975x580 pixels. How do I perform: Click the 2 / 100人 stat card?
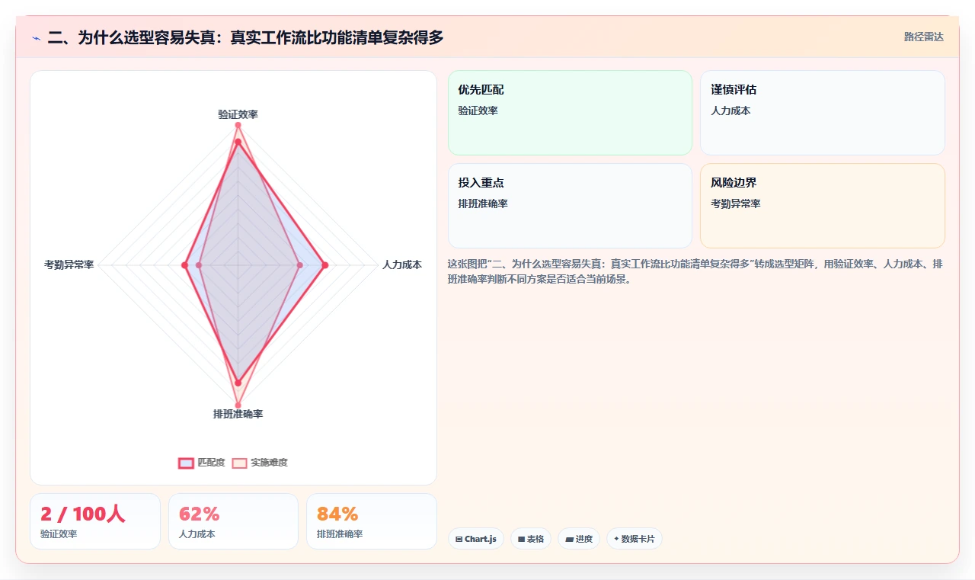tap(95, 521)
